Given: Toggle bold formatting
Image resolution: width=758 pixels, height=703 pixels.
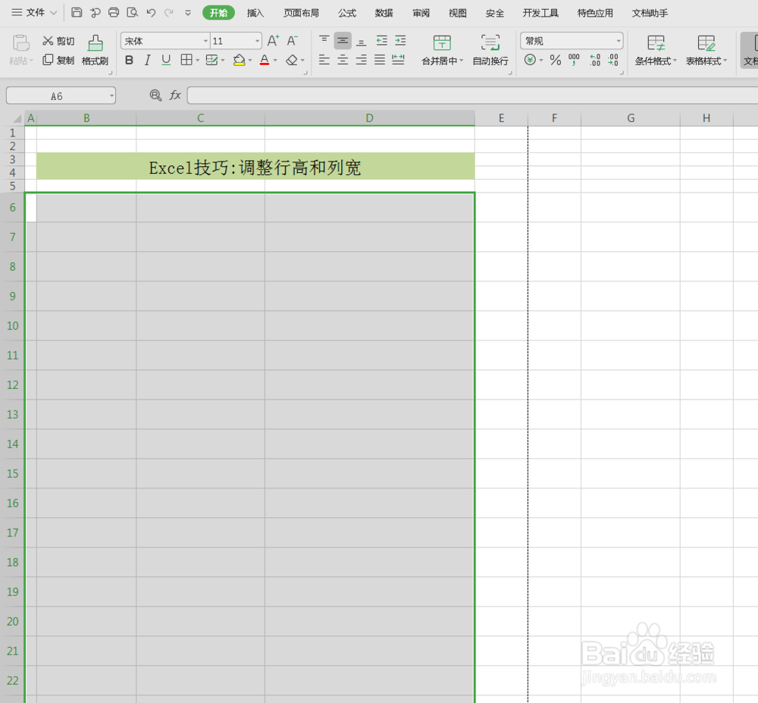Looking at the screenshot, I should [129, 60].
